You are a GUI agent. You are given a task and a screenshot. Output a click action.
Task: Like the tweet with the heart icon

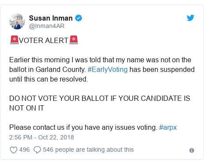pyautogui.click(x=14, y=150)
